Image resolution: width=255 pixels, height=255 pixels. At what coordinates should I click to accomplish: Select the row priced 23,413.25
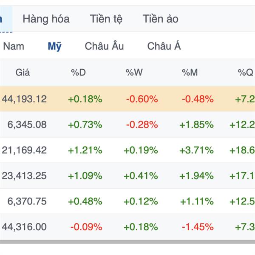[127, 176]
